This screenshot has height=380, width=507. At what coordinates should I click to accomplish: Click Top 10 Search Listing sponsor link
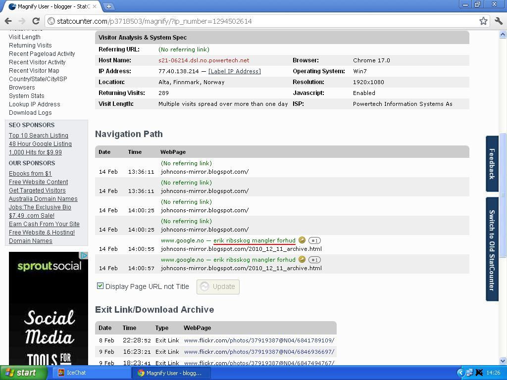[39, 136]
